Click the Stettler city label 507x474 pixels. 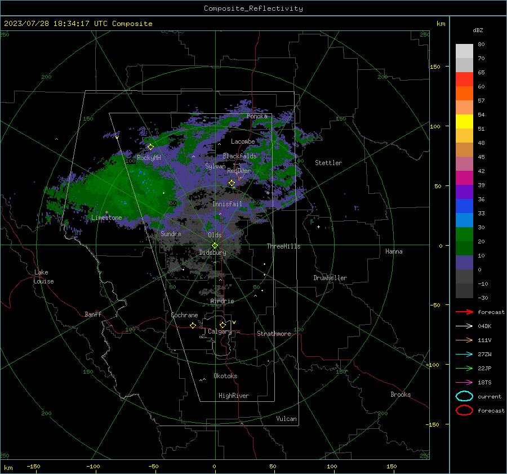pyautogui.click(x=328, y=163)
